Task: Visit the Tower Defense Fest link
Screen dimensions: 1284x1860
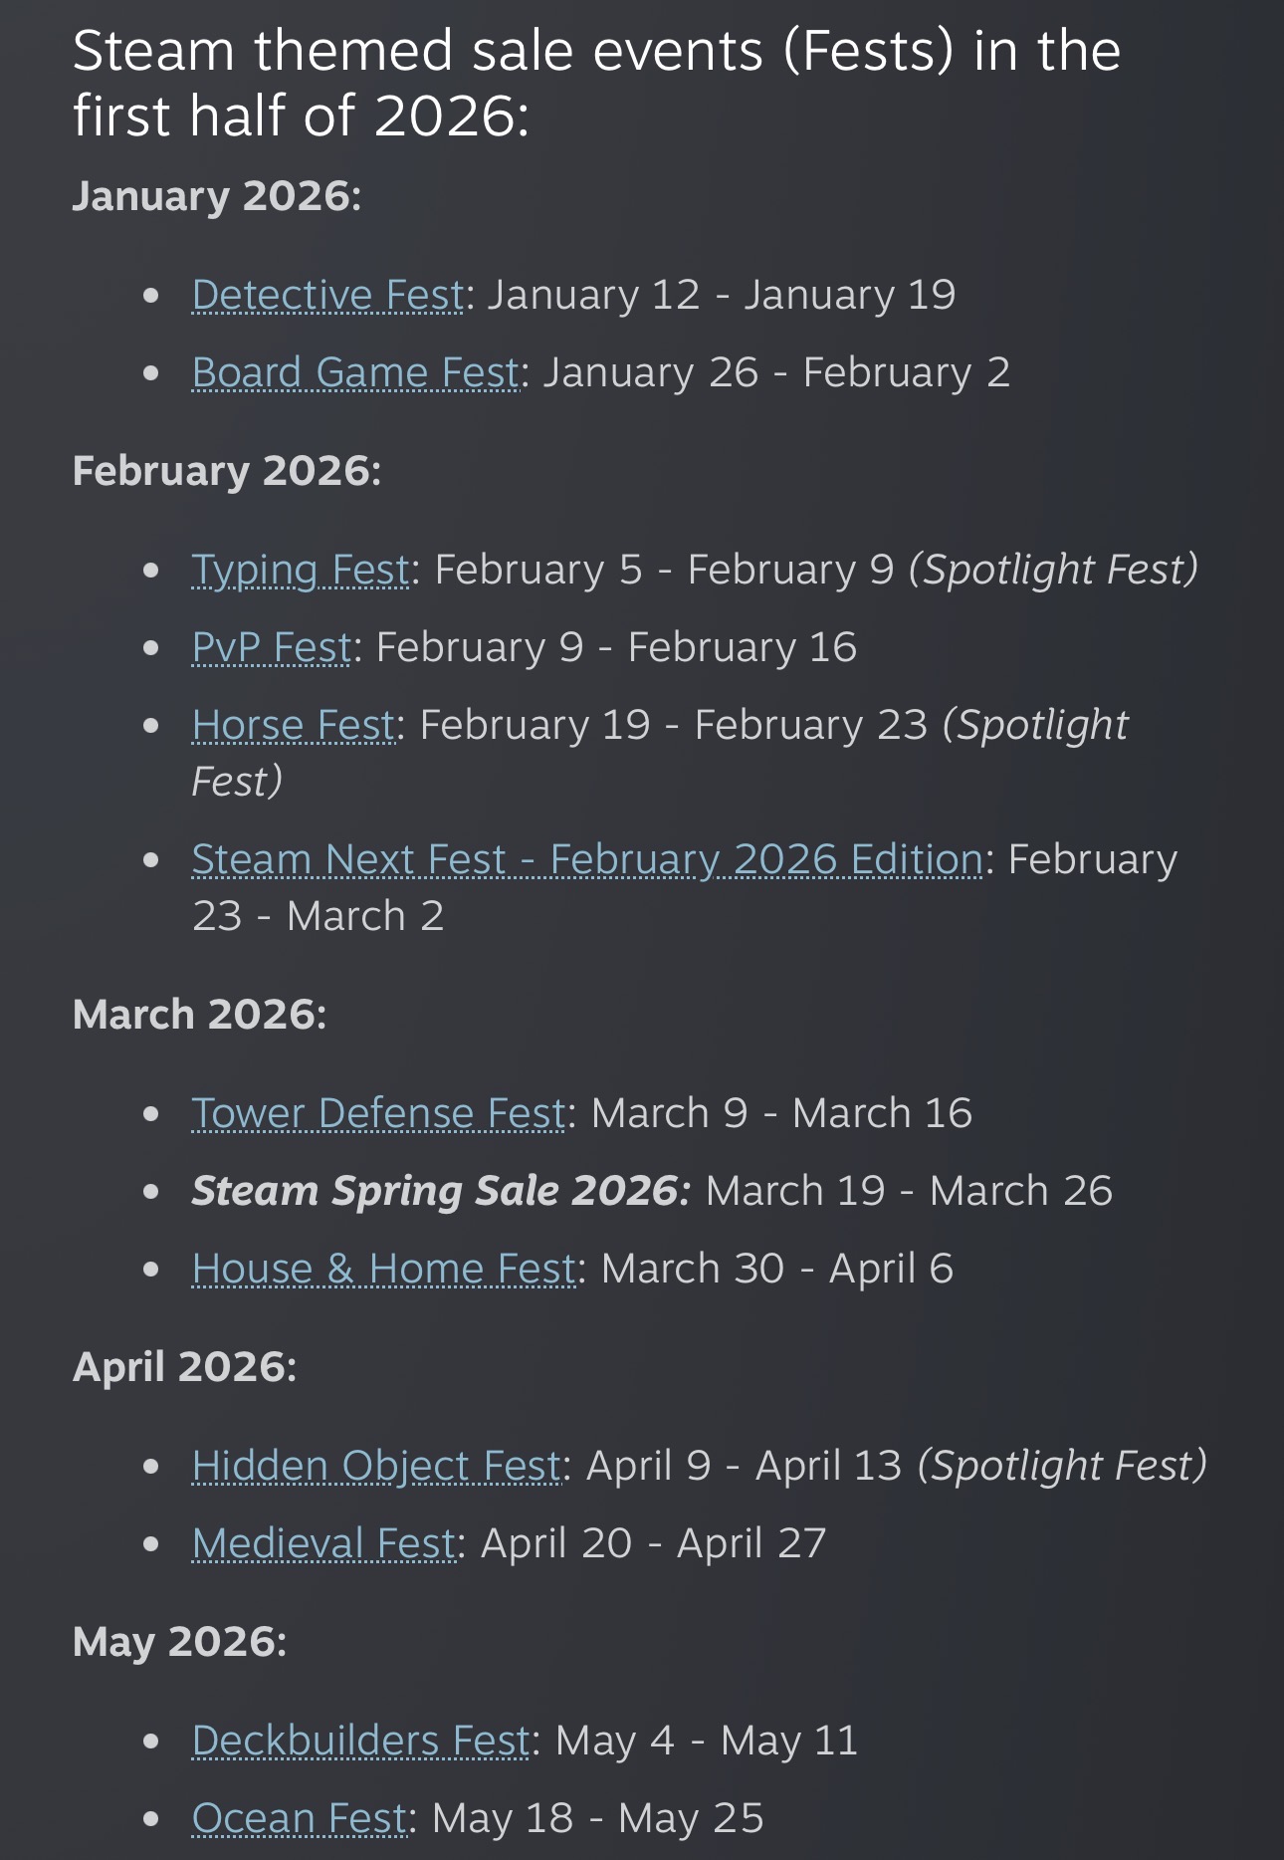Action: coord(379,1113)
